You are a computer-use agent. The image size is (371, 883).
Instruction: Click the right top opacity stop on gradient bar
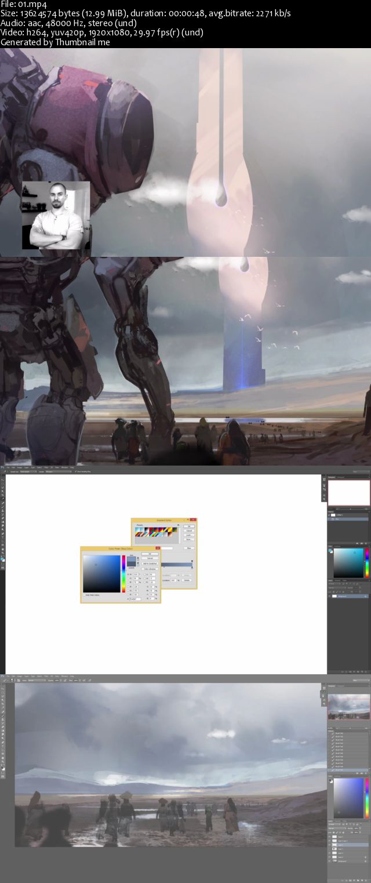pos(191,561)
